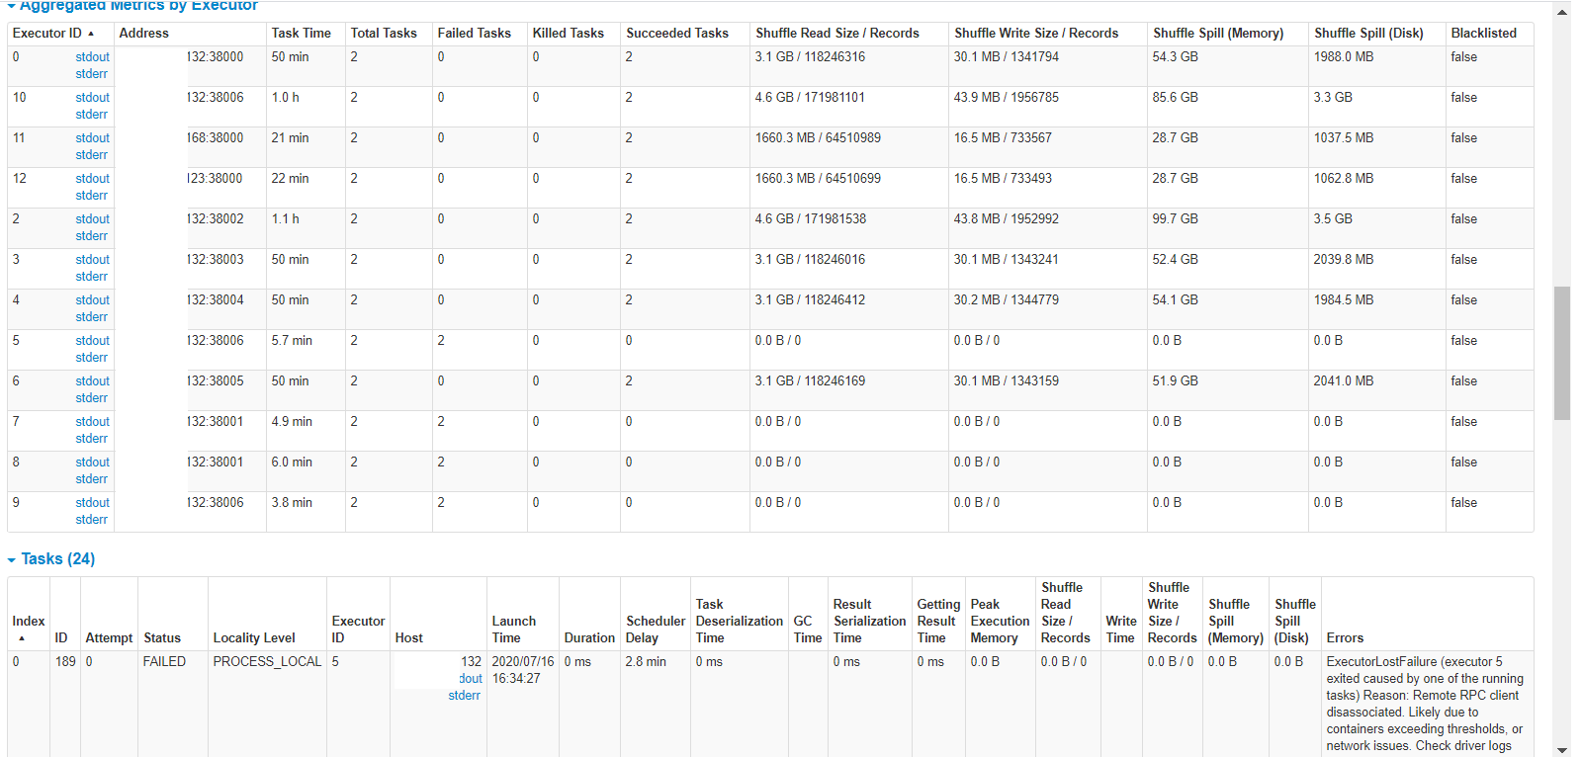Grab the vertical scrollbar thumb

pos(1562,354)
